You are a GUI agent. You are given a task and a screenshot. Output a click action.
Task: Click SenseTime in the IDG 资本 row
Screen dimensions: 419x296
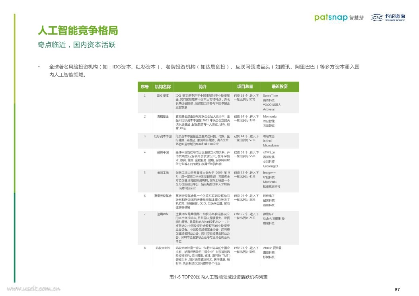[x=271, y=95]
